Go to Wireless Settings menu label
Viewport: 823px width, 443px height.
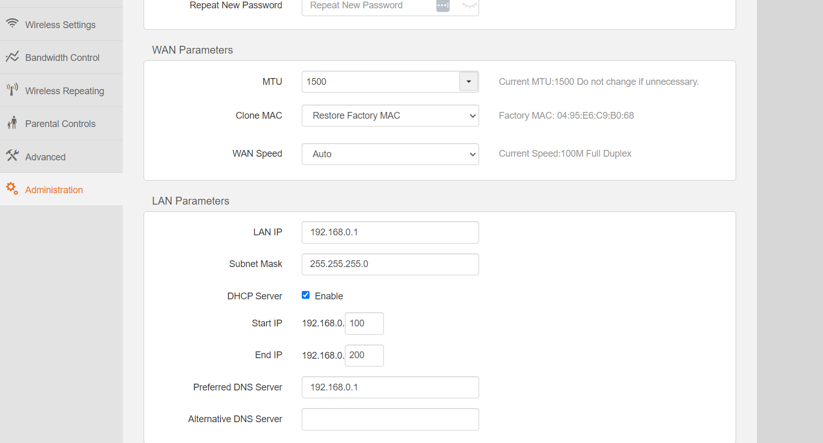(x=60, y=25)
